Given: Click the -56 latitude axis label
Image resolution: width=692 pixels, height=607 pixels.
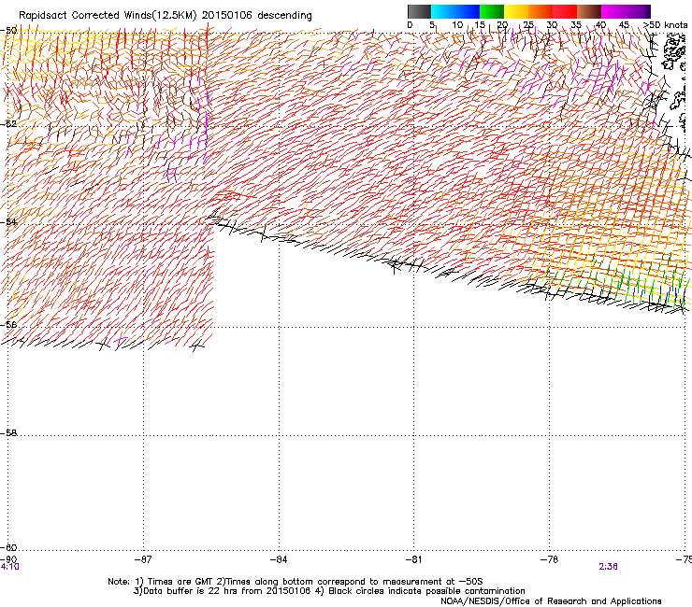Looking at the screenshot, I should (8, 324).
